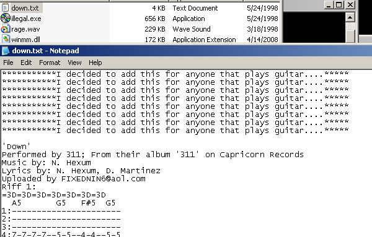Click the email FIXEDNIN6@aol.com text
Screen dimensions: 372x237
pos(103,178)
